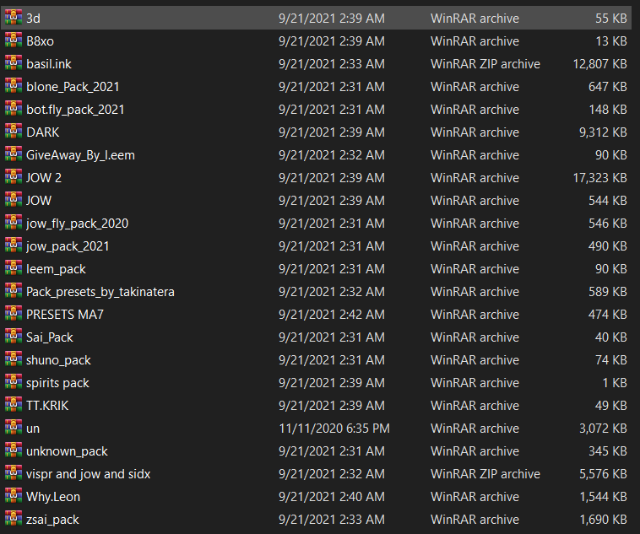Select the shuno_pack archive icon
The image size is (640, 534).
14,360
